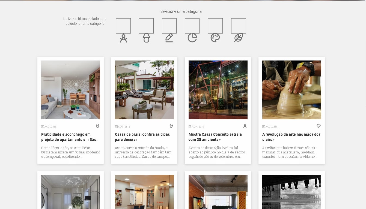Click calendar icon on 'A revolução da arte' card
Screen dimensions: 366x209
coord(264,126)
